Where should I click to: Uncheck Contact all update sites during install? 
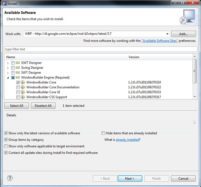6,153
